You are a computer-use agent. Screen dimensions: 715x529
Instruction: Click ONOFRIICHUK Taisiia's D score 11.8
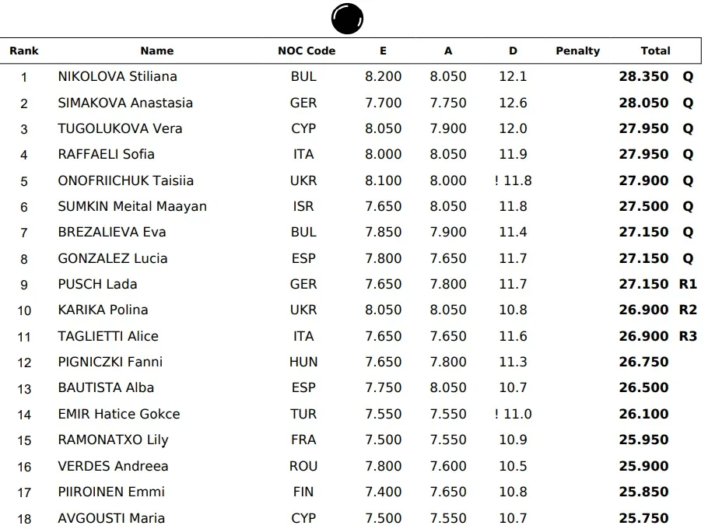coord(517,180)
